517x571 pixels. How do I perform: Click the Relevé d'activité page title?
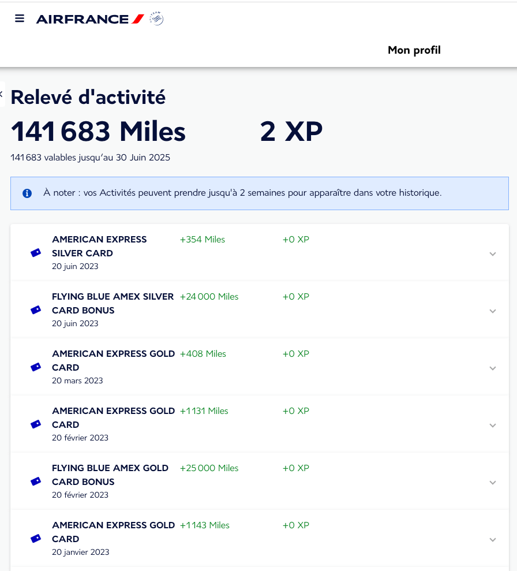coord(88,97)
